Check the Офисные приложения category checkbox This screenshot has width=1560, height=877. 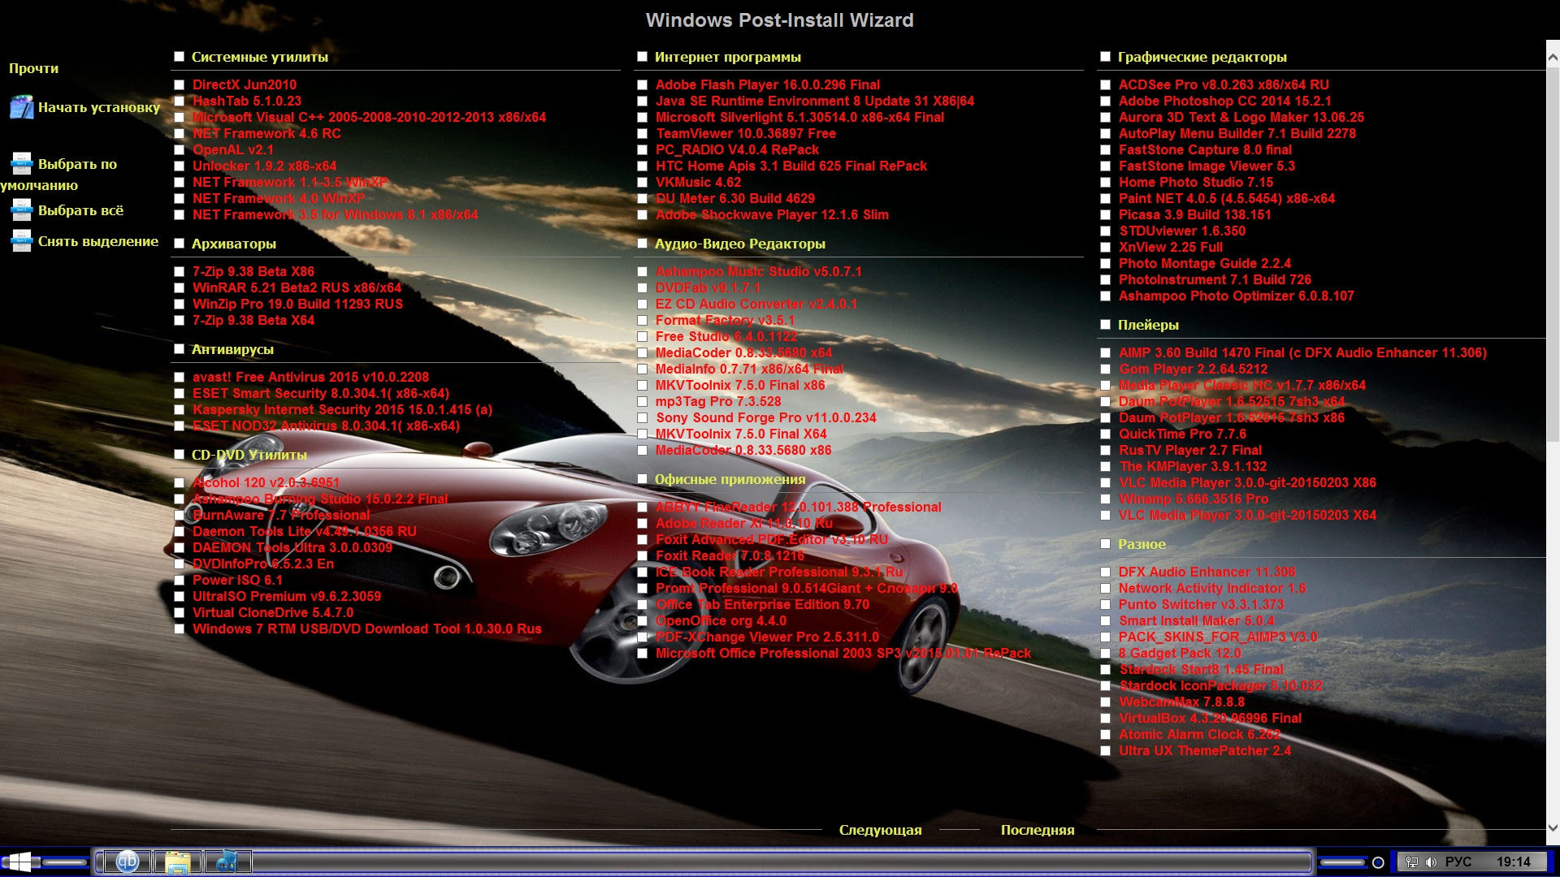642,479
